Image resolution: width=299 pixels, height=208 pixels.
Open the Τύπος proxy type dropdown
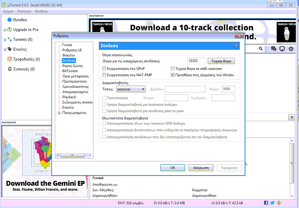[131, 89]
